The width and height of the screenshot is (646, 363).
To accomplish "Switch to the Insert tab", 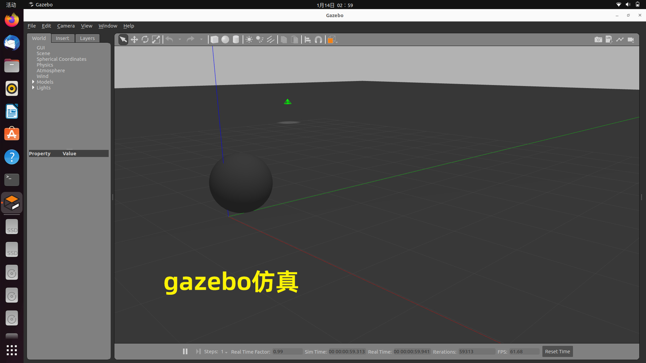I will pos(62,38).
